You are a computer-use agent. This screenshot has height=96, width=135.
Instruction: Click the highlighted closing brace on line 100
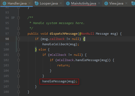[36, 49]
